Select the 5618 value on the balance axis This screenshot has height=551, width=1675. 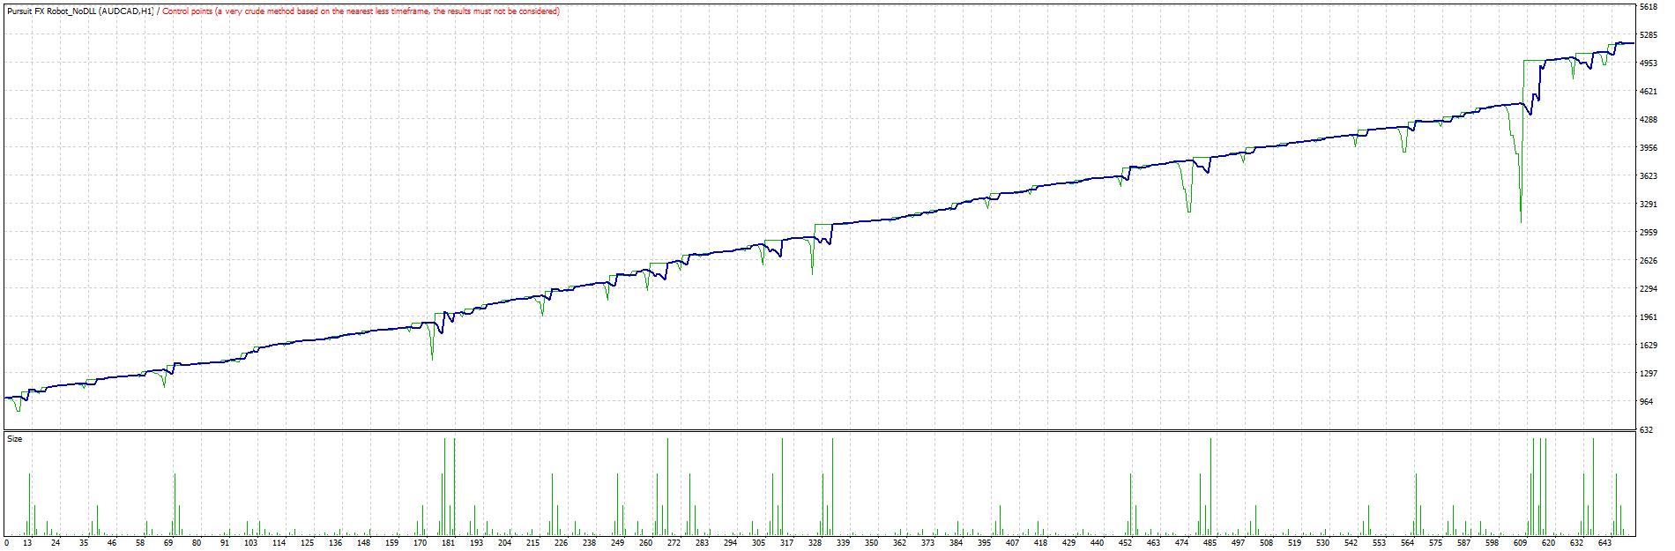[x=1648, y=7]
